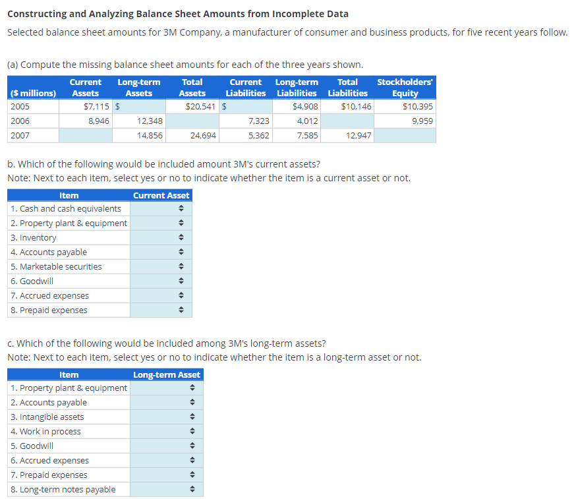Click '1. Cash and cash equivalents' item text
Viewport: 574px width, 499px height.
pos(66,208)
